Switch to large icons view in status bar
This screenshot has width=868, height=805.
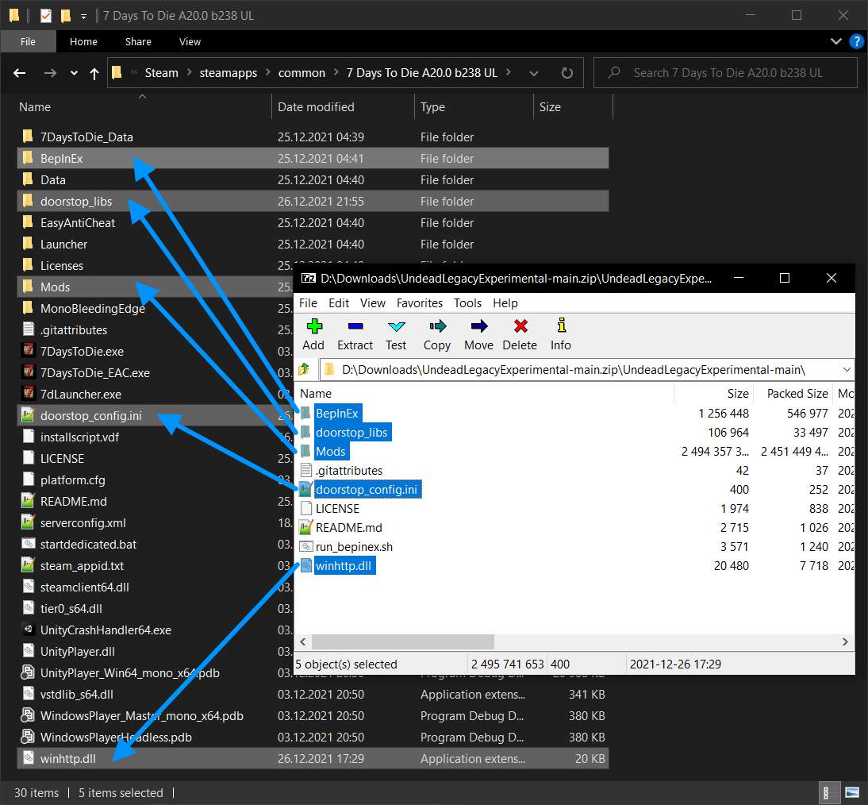click(x=851, y=792)
